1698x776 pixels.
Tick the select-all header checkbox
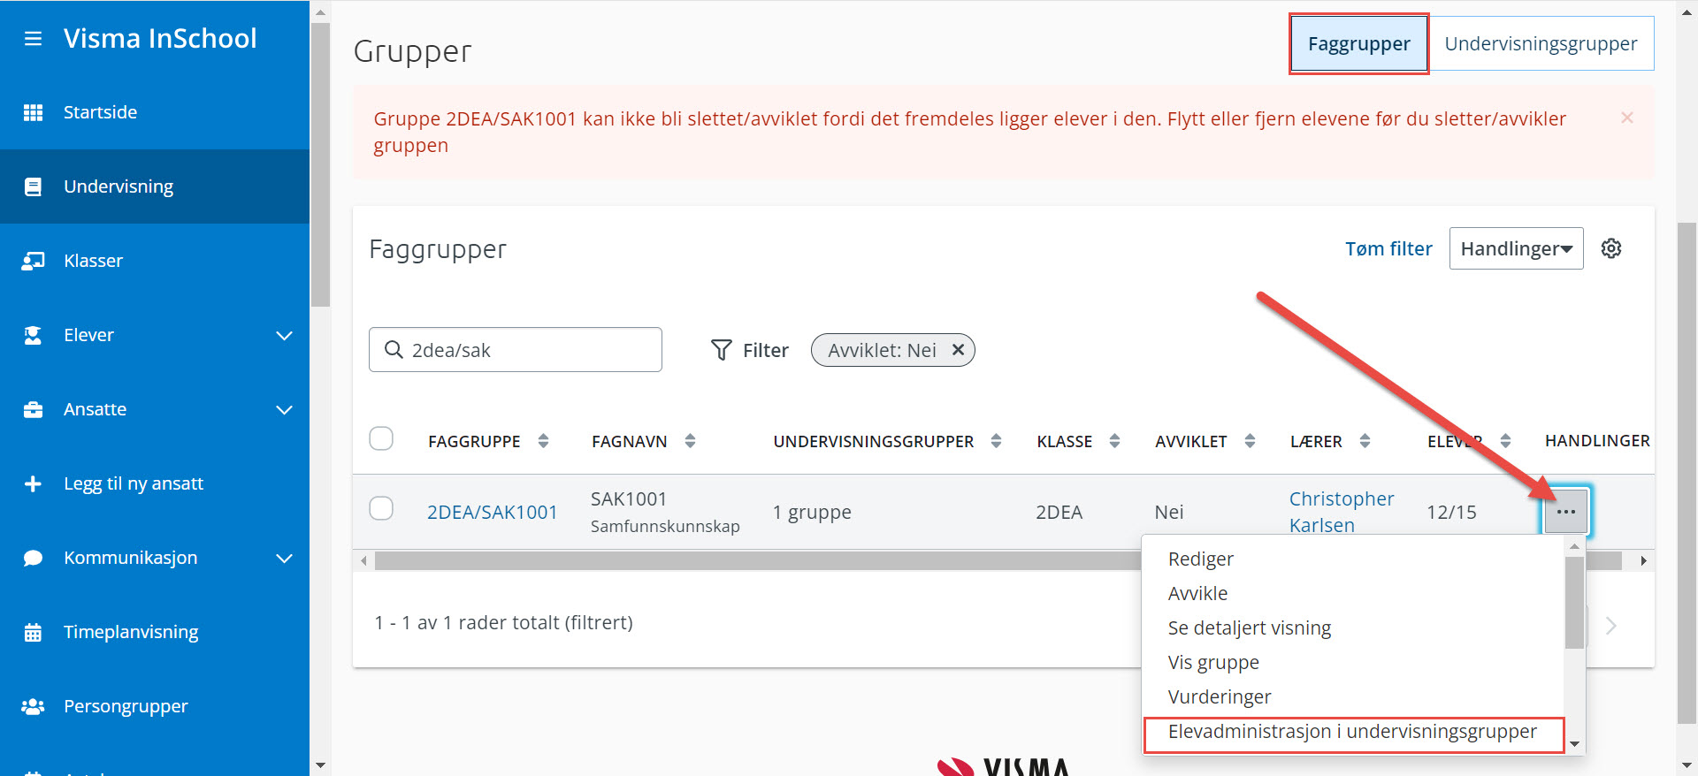coord(381,438)
